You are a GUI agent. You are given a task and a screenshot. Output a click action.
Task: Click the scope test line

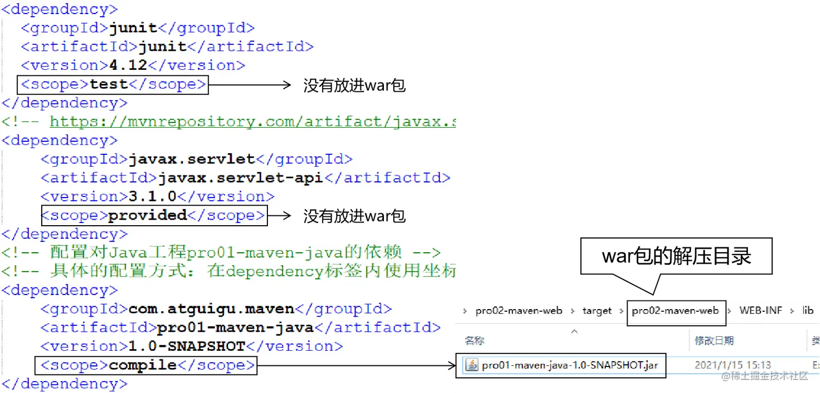pos(113,84)
